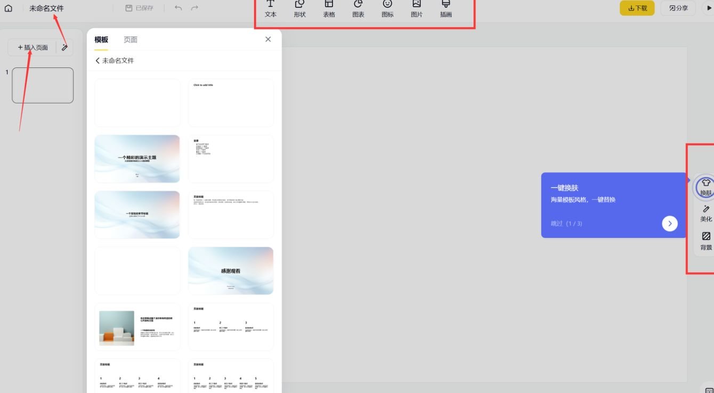Close the template panel with the X
Screen dimensions: 714x393
pos(267,39)
